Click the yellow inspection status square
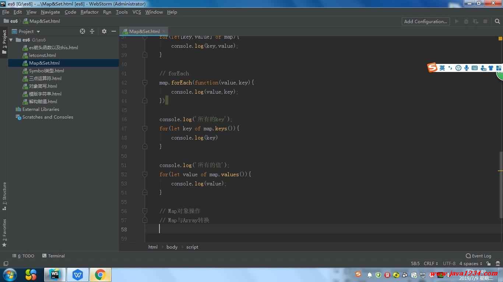Screen dimensions: 503x282 click(x=500, y=38)
